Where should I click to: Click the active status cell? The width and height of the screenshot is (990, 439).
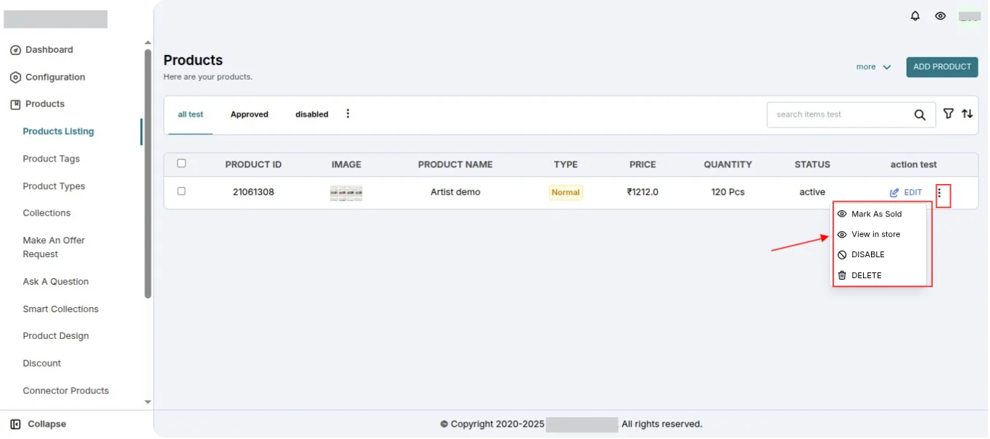(x=812, y=193)
